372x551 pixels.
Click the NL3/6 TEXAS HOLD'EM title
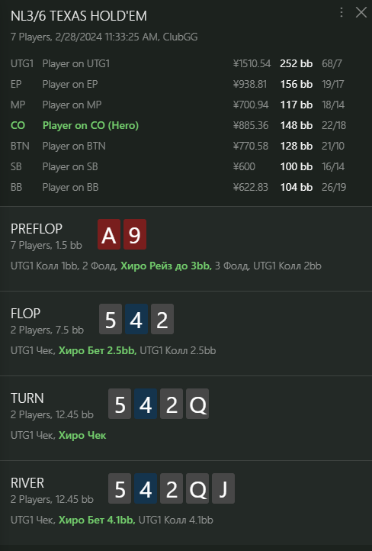pos(79,16)
